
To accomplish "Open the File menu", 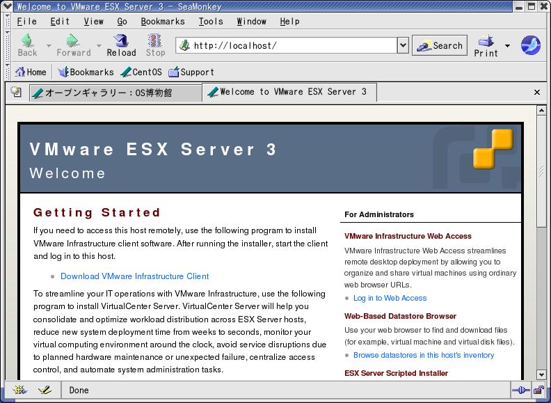I will point(27,22).
